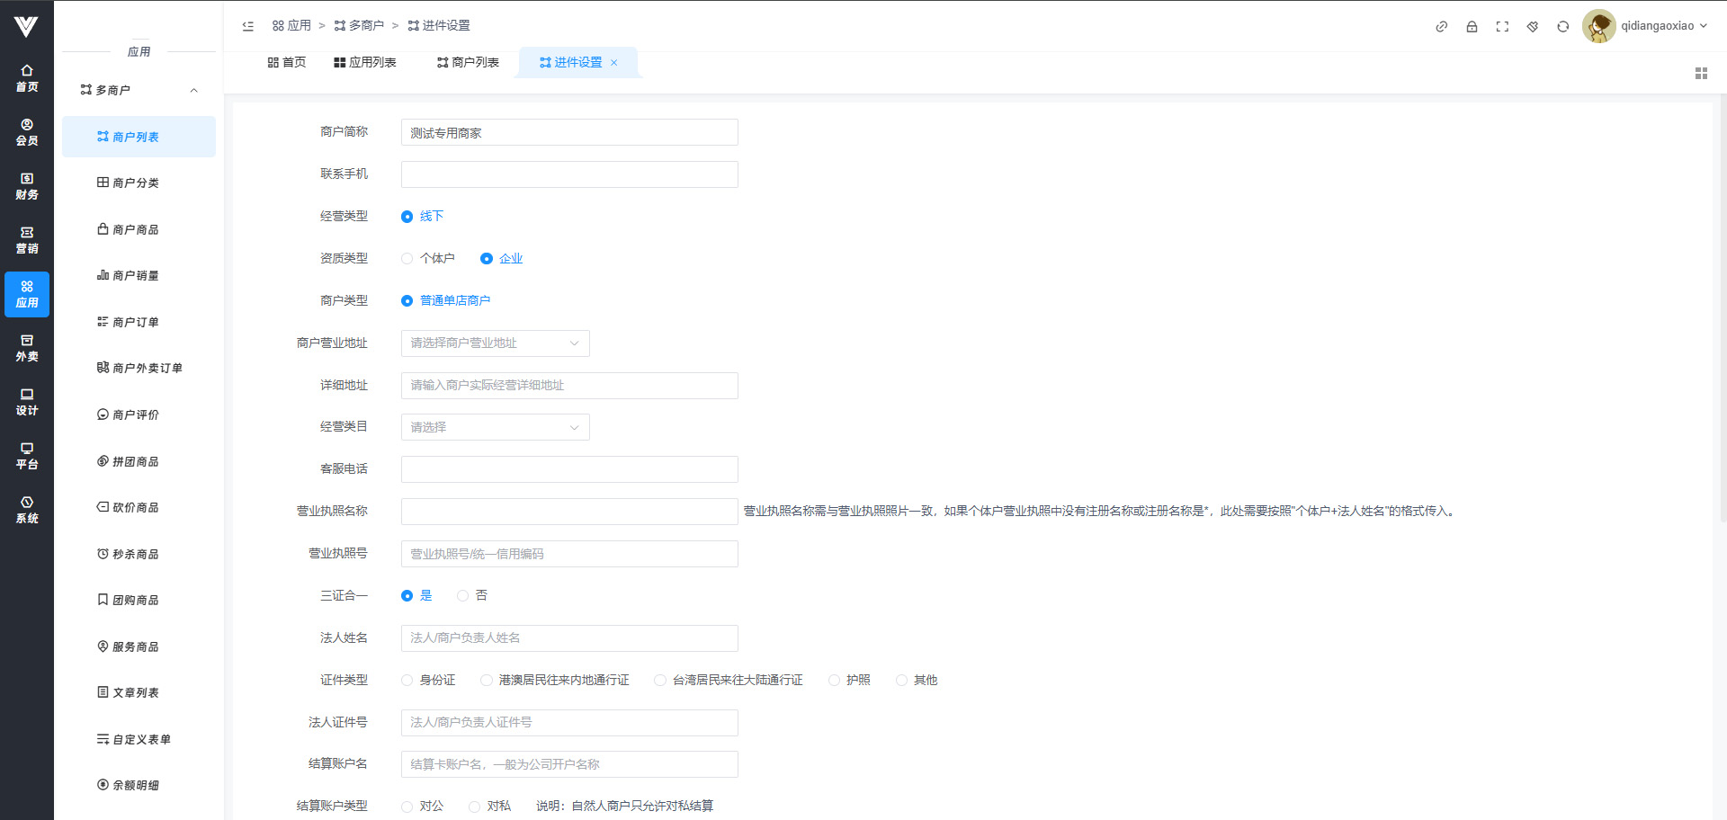Open 财务 section in left navigation

[27, 186]
